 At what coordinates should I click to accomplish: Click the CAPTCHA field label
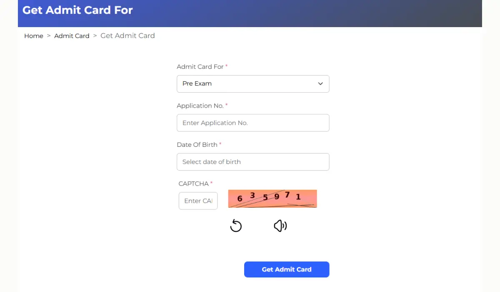tap(193, 184)
